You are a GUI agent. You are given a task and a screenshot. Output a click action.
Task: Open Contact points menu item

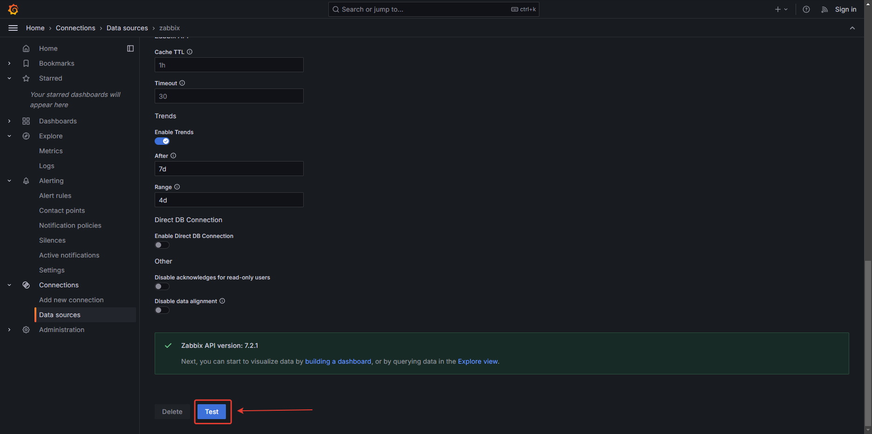[62, 210]
